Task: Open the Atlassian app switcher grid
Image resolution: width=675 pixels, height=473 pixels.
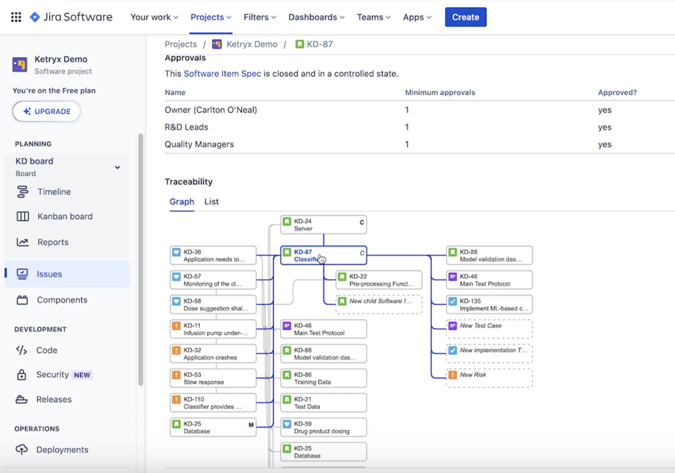Action: tap(16, 17)
